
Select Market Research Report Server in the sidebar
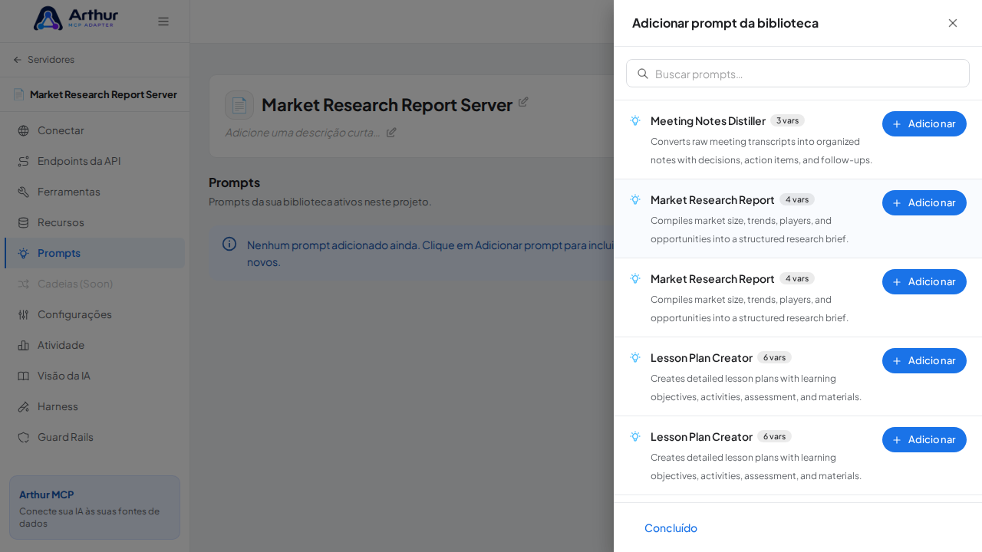tap(95, 94)
